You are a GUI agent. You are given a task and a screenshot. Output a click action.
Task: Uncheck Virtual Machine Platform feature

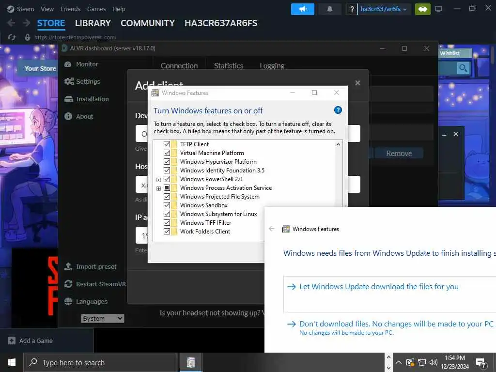(167, 153)
